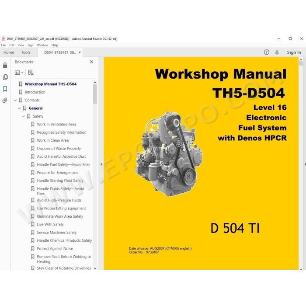
Task: Click bookmarks list scroll up arrow
Action: point(95,83)
